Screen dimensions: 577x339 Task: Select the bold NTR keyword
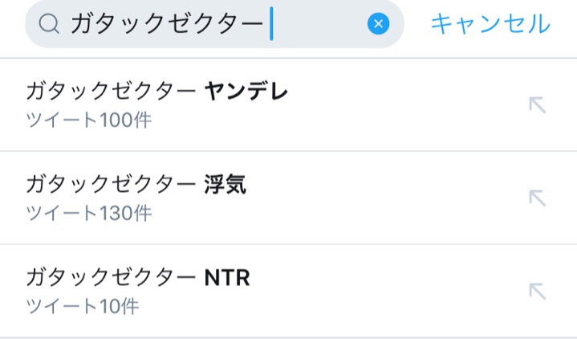[x=227, y=279]
